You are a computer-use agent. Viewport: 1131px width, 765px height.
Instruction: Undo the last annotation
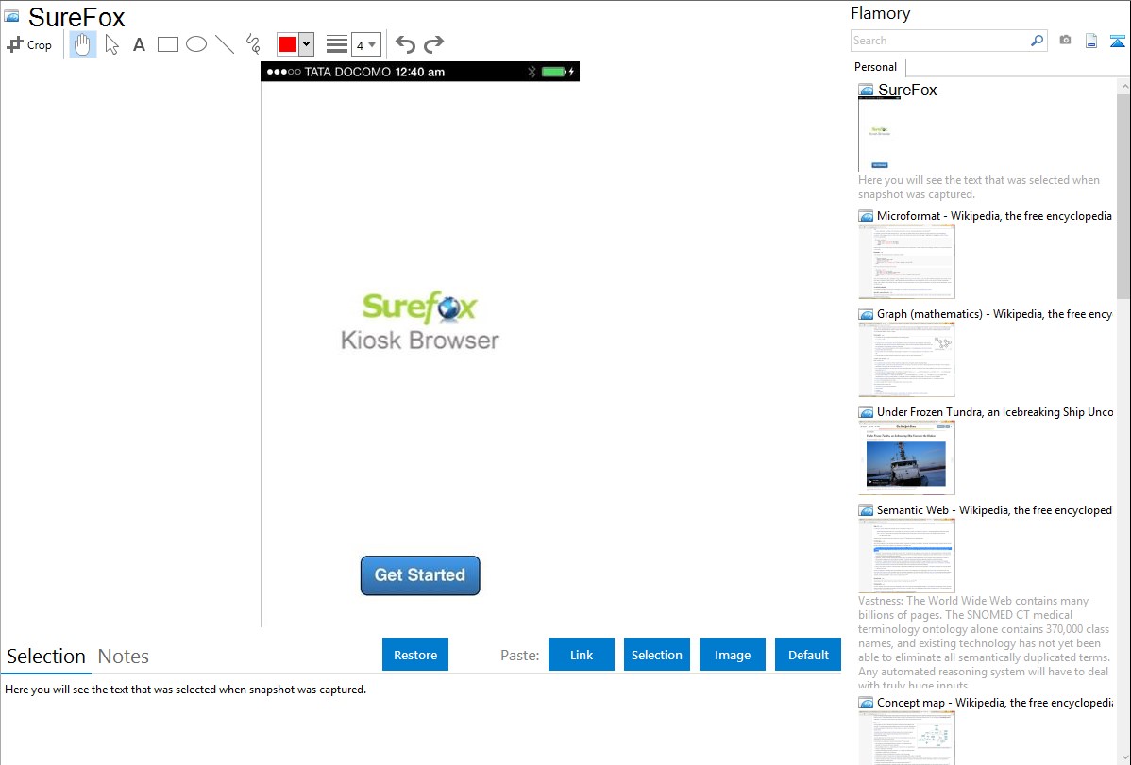[x=405, y=44]
